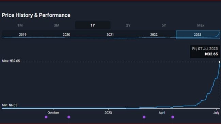The image size is (221, 124).
Task: Click the April axis label
Action: pyautogui.click(x=162, y=112)
